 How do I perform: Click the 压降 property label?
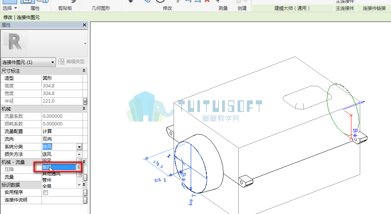pyautogui.click(x=9, y=170)
